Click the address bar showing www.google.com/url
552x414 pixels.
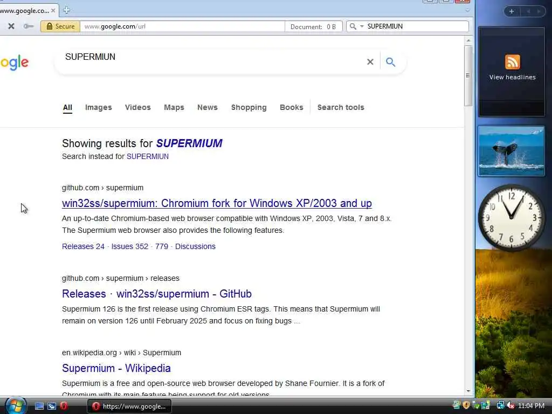182,26
